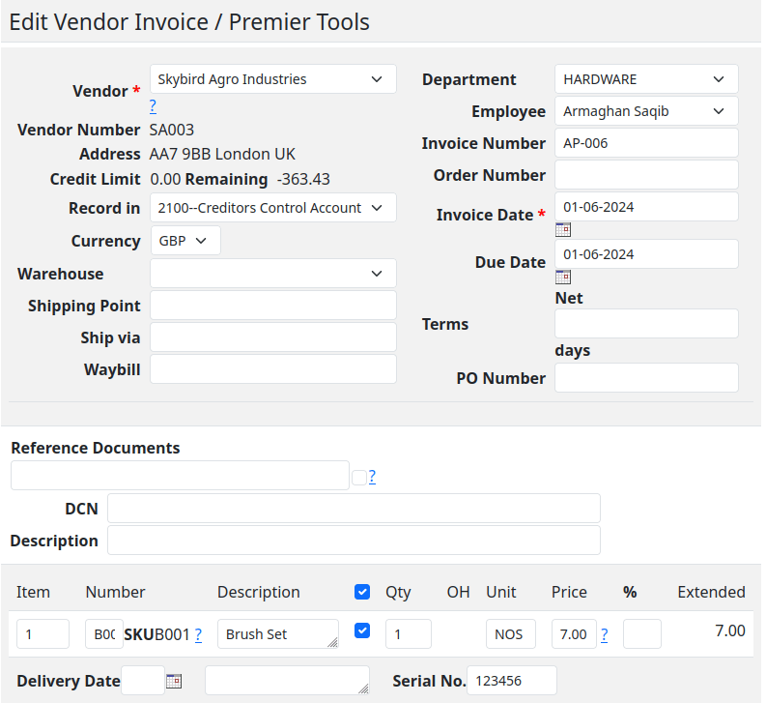Viewport: 766px width, 703px height.
Task: Click the Vendor Number value SA003
Action: click(x=172, y=131)
